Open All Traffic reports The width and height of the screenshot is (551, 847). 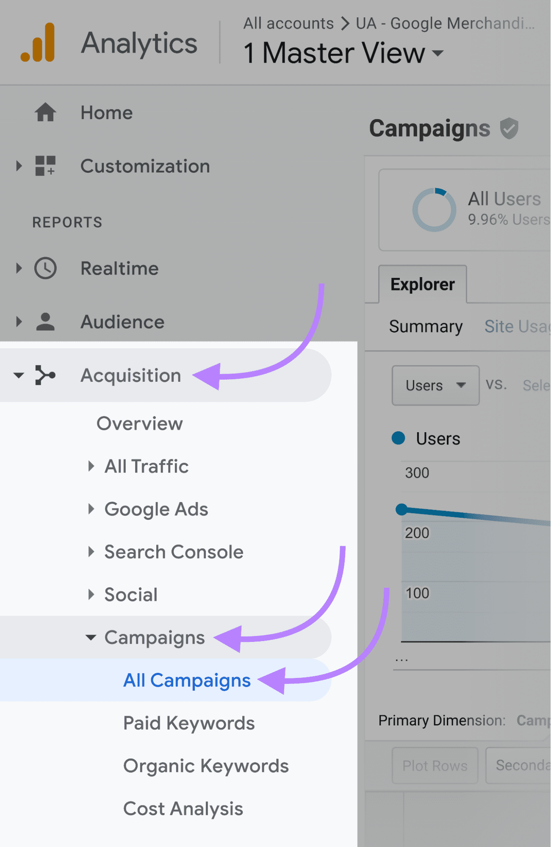point(147,466)
